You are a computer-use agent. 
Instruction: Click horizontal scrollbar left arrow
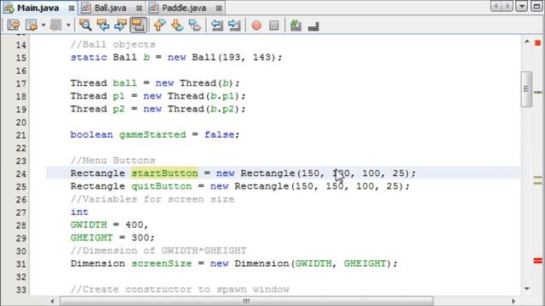coord(52,301)
